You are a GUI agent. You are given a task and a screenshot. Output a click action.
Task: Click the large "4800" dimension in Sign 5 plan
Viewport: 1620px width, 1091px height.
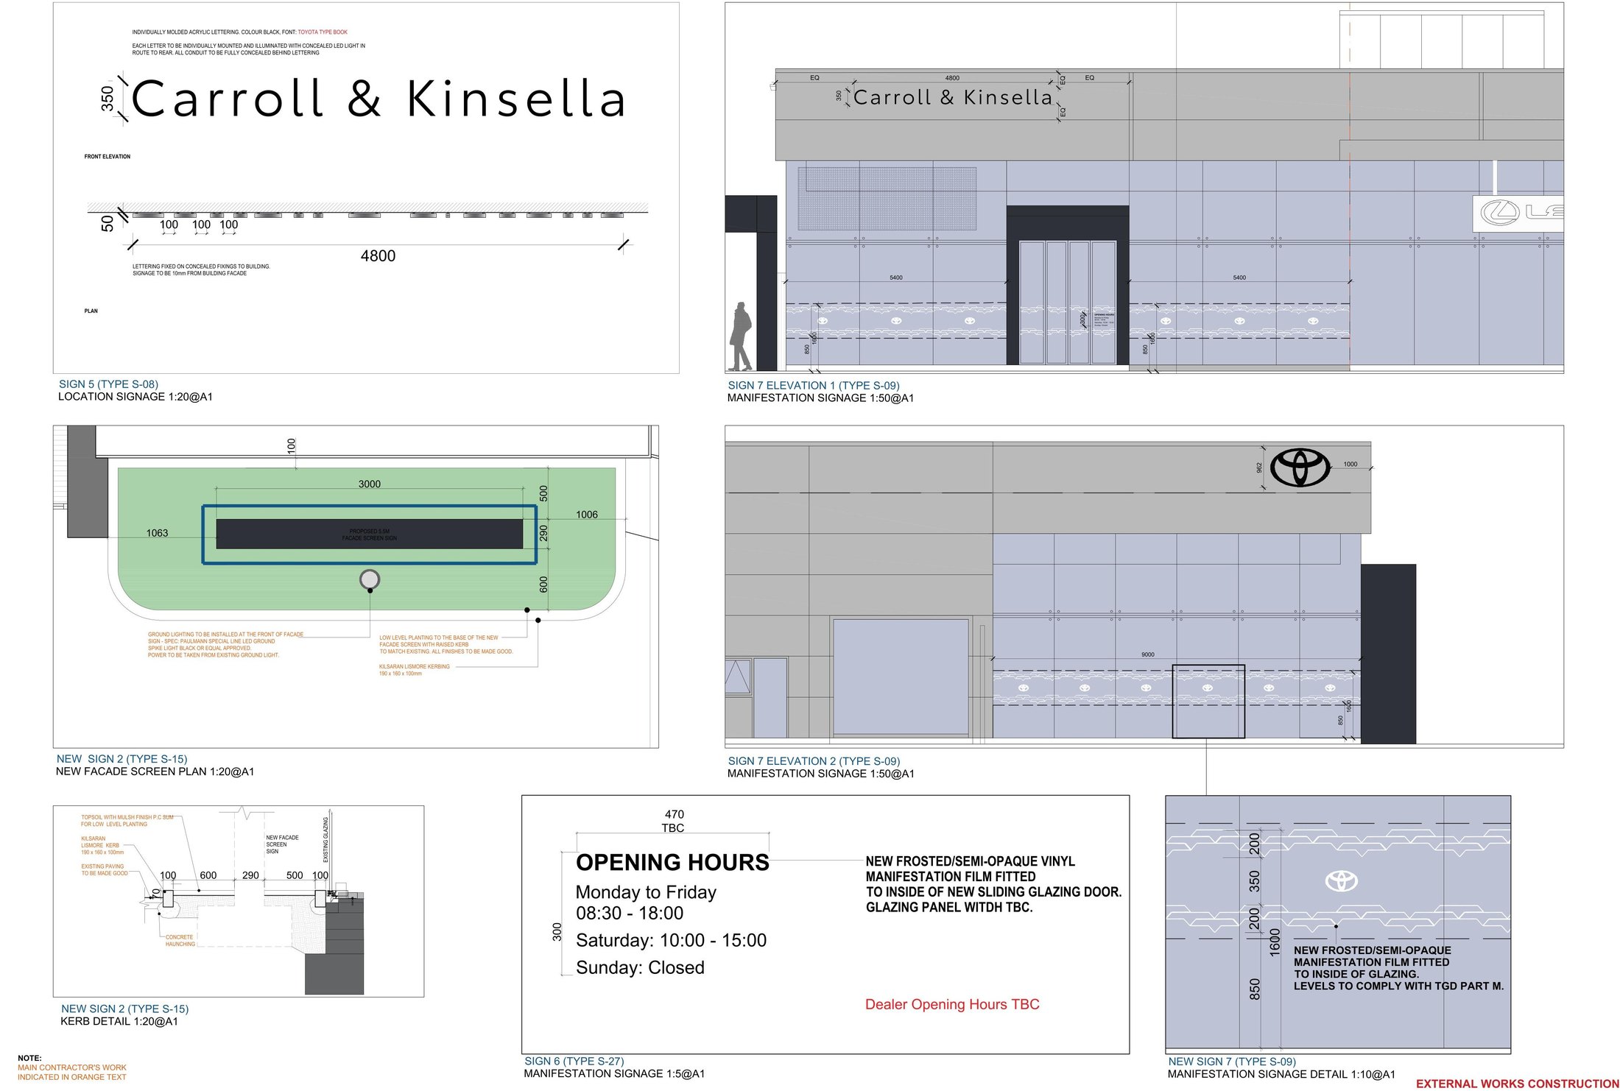click(378, 256)
